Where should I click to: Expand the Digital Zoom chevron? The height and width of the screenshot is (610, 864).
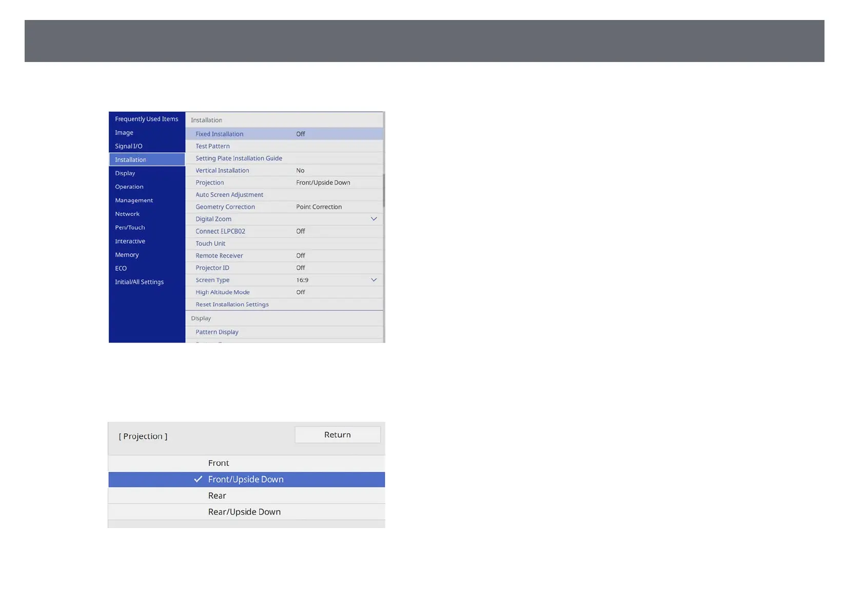click(x=374, y=219)
